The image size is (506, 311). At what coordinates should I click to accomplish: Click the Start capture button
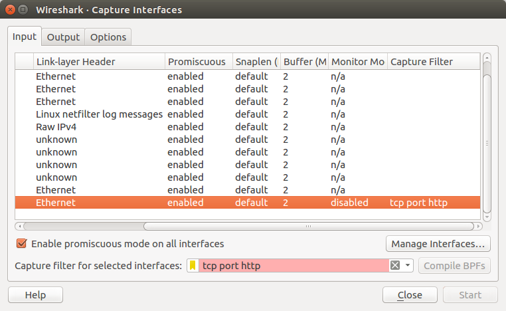[470, 295]
